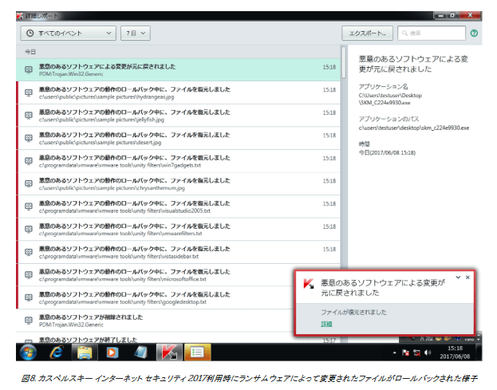This screenshot has height=390, width=497.
Task: Open the すべてのイベント filter dropdown
Action: pyautogui.click(x=68, y=33)
